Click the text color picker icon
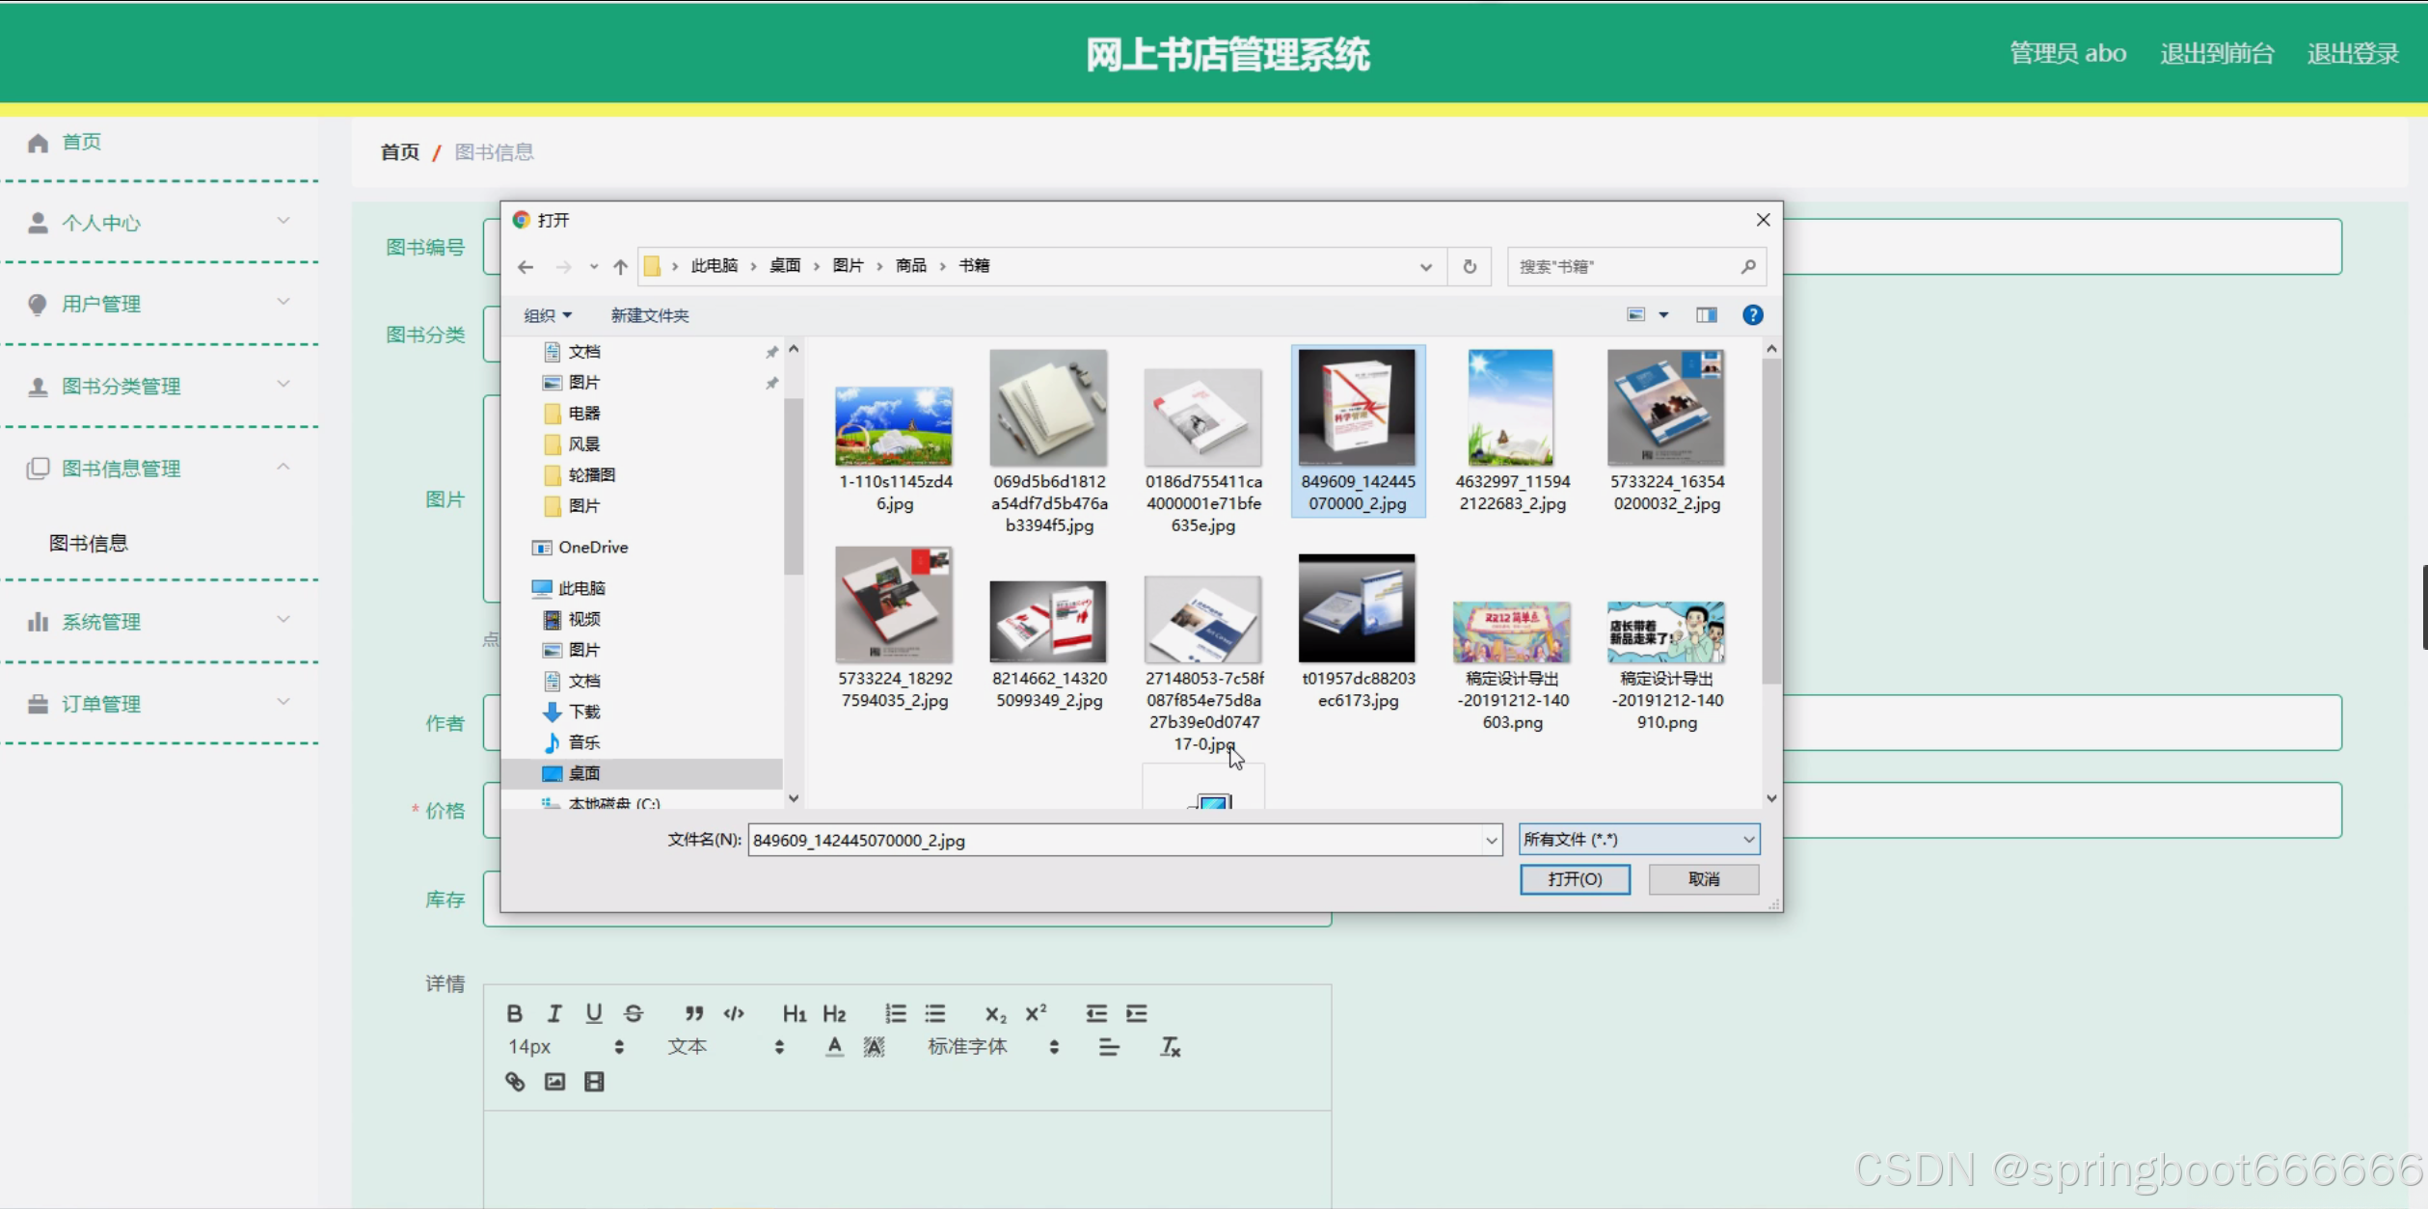 coord(834,1047)
